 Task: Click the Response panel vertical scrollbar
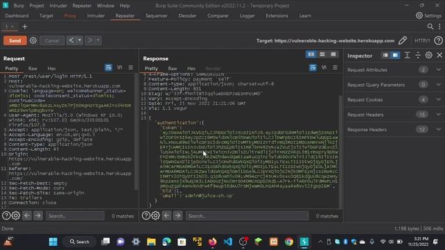341,152
